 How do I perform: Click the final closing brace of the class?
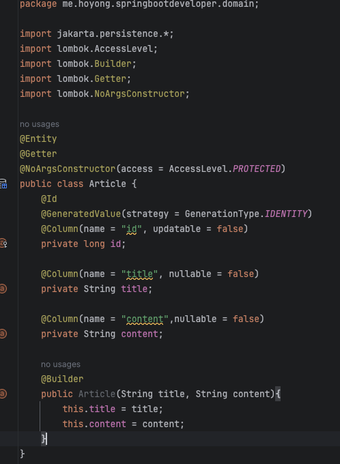[x=23, y=454]
